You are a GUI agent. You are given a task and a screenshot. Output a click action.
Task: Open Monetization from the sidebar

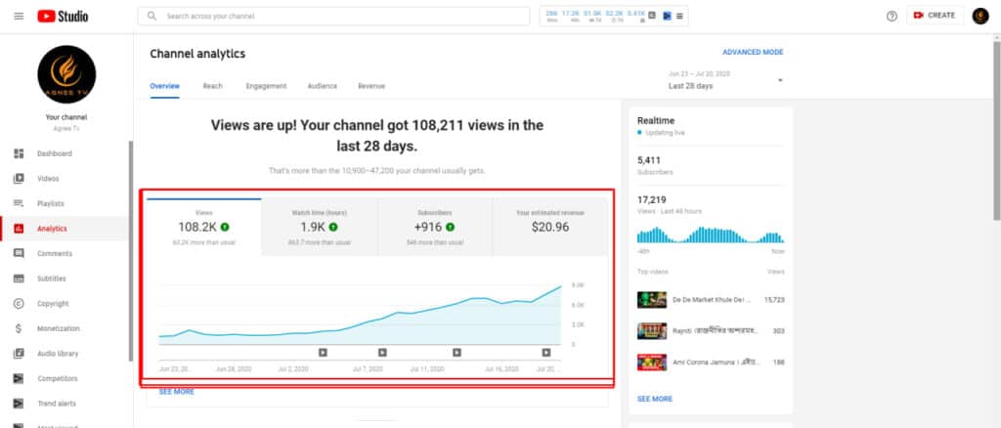[x=58, y=328]
